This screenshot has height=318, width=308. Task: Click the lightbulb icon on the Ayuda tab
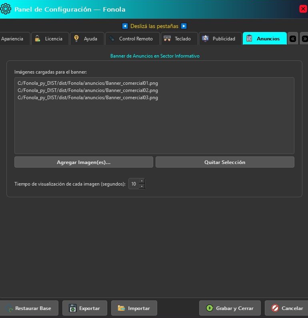coord(76,38)
